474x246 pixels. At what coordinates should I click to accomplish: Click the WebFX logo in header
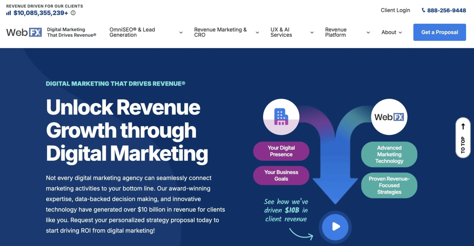pyautogui.click(x=24, y=32)
